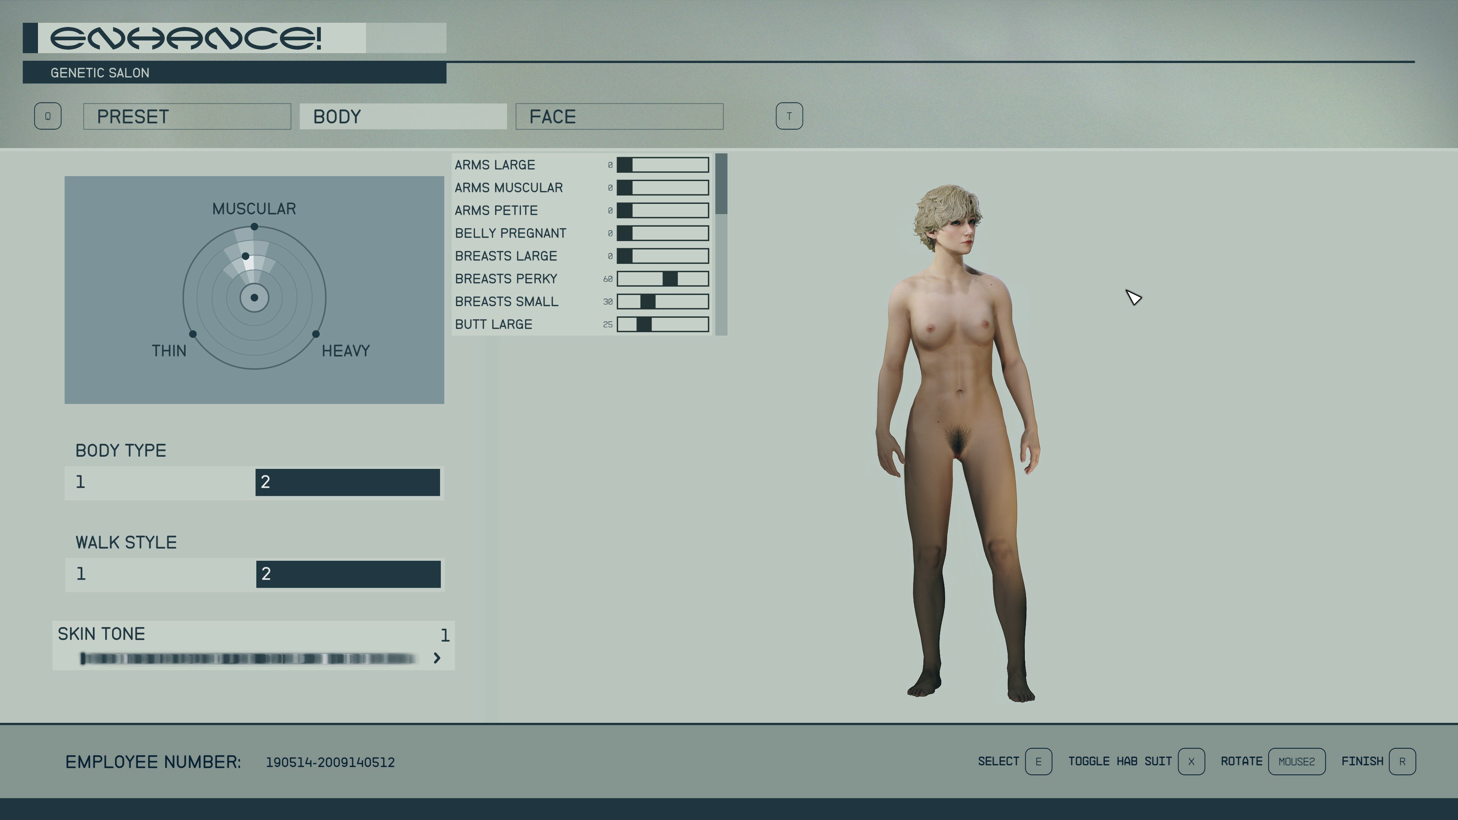The height and width of the screenshot is (820, 1458).
Task: Click the T key icon right of Face
Action: pyautogui.click(x=789, y=116)
